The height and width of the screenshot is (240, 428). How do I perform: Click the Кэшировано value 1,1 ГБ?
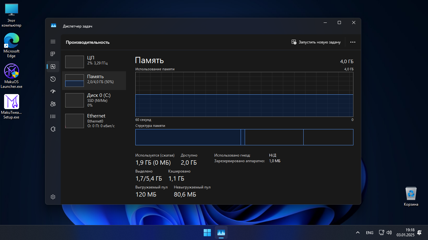pos(176,178)
